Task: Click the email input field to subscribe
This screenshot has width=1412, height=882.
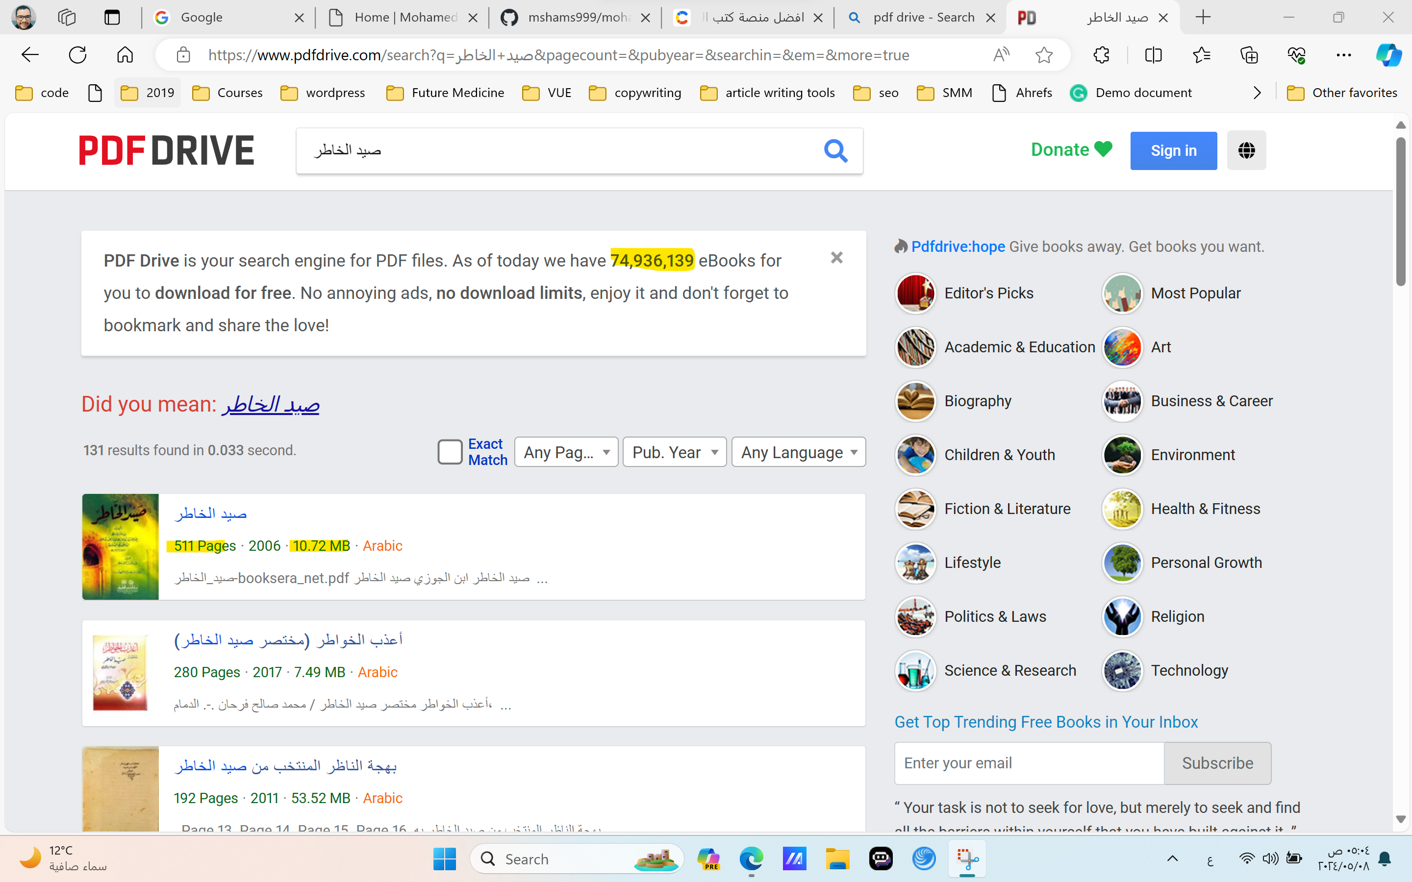Action: 1029,763
